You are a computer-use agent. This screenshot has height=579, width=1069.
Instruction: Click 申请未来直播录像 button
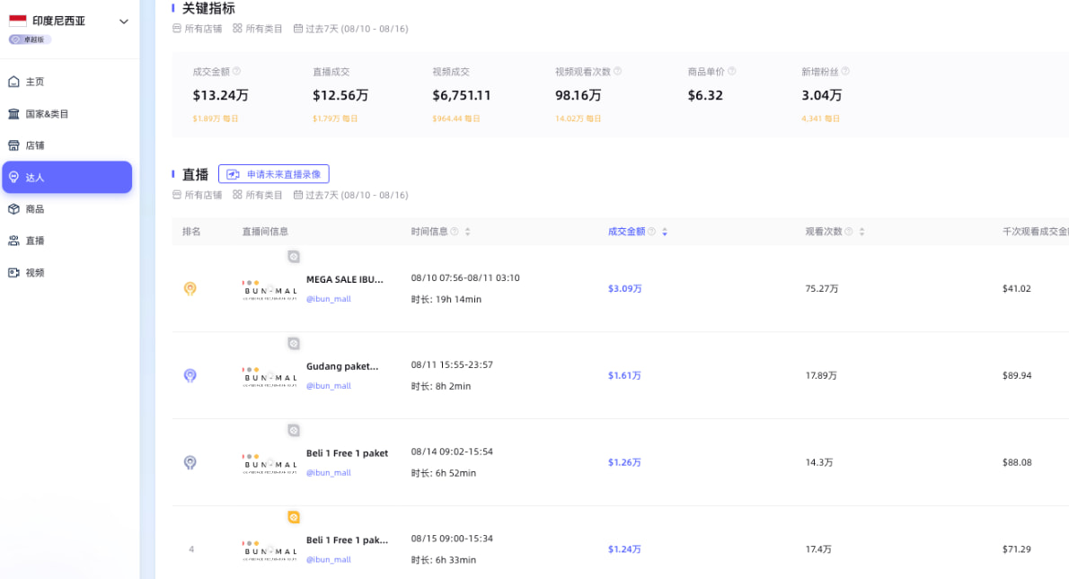pos(274,174)
